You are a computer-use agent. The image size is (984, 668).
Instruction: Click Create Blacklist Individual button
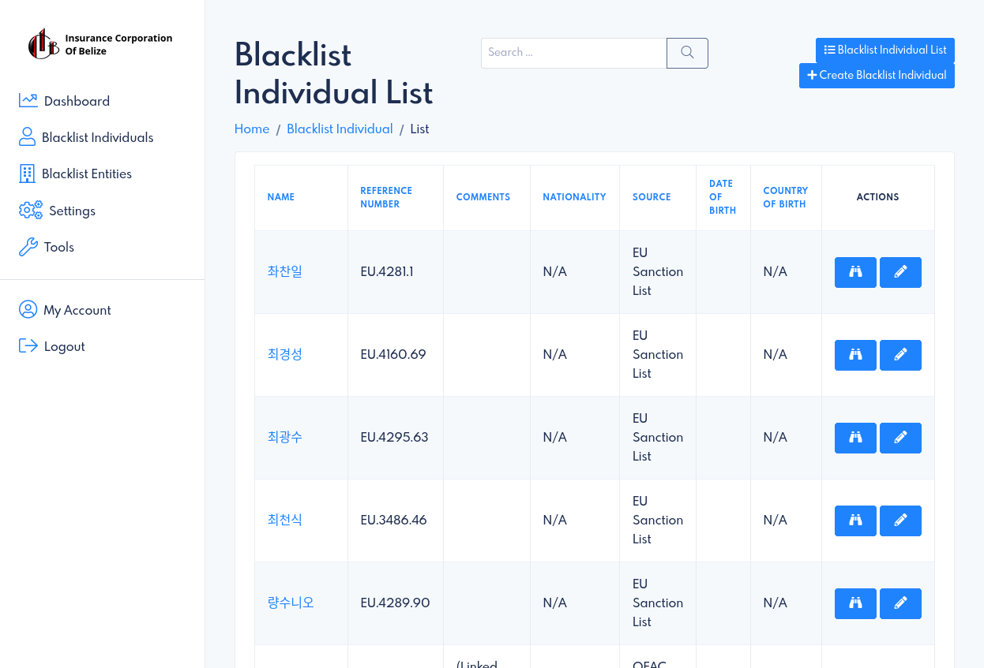877,76
